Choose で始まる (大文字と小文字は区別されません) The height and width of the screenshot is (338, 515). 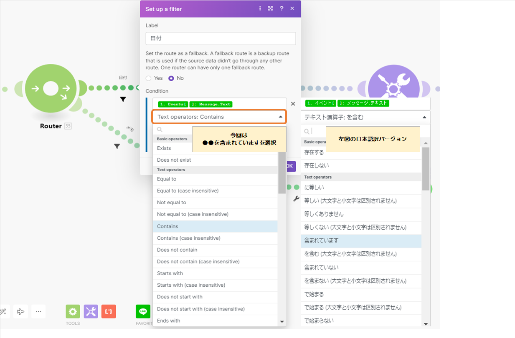click(361, 308)
